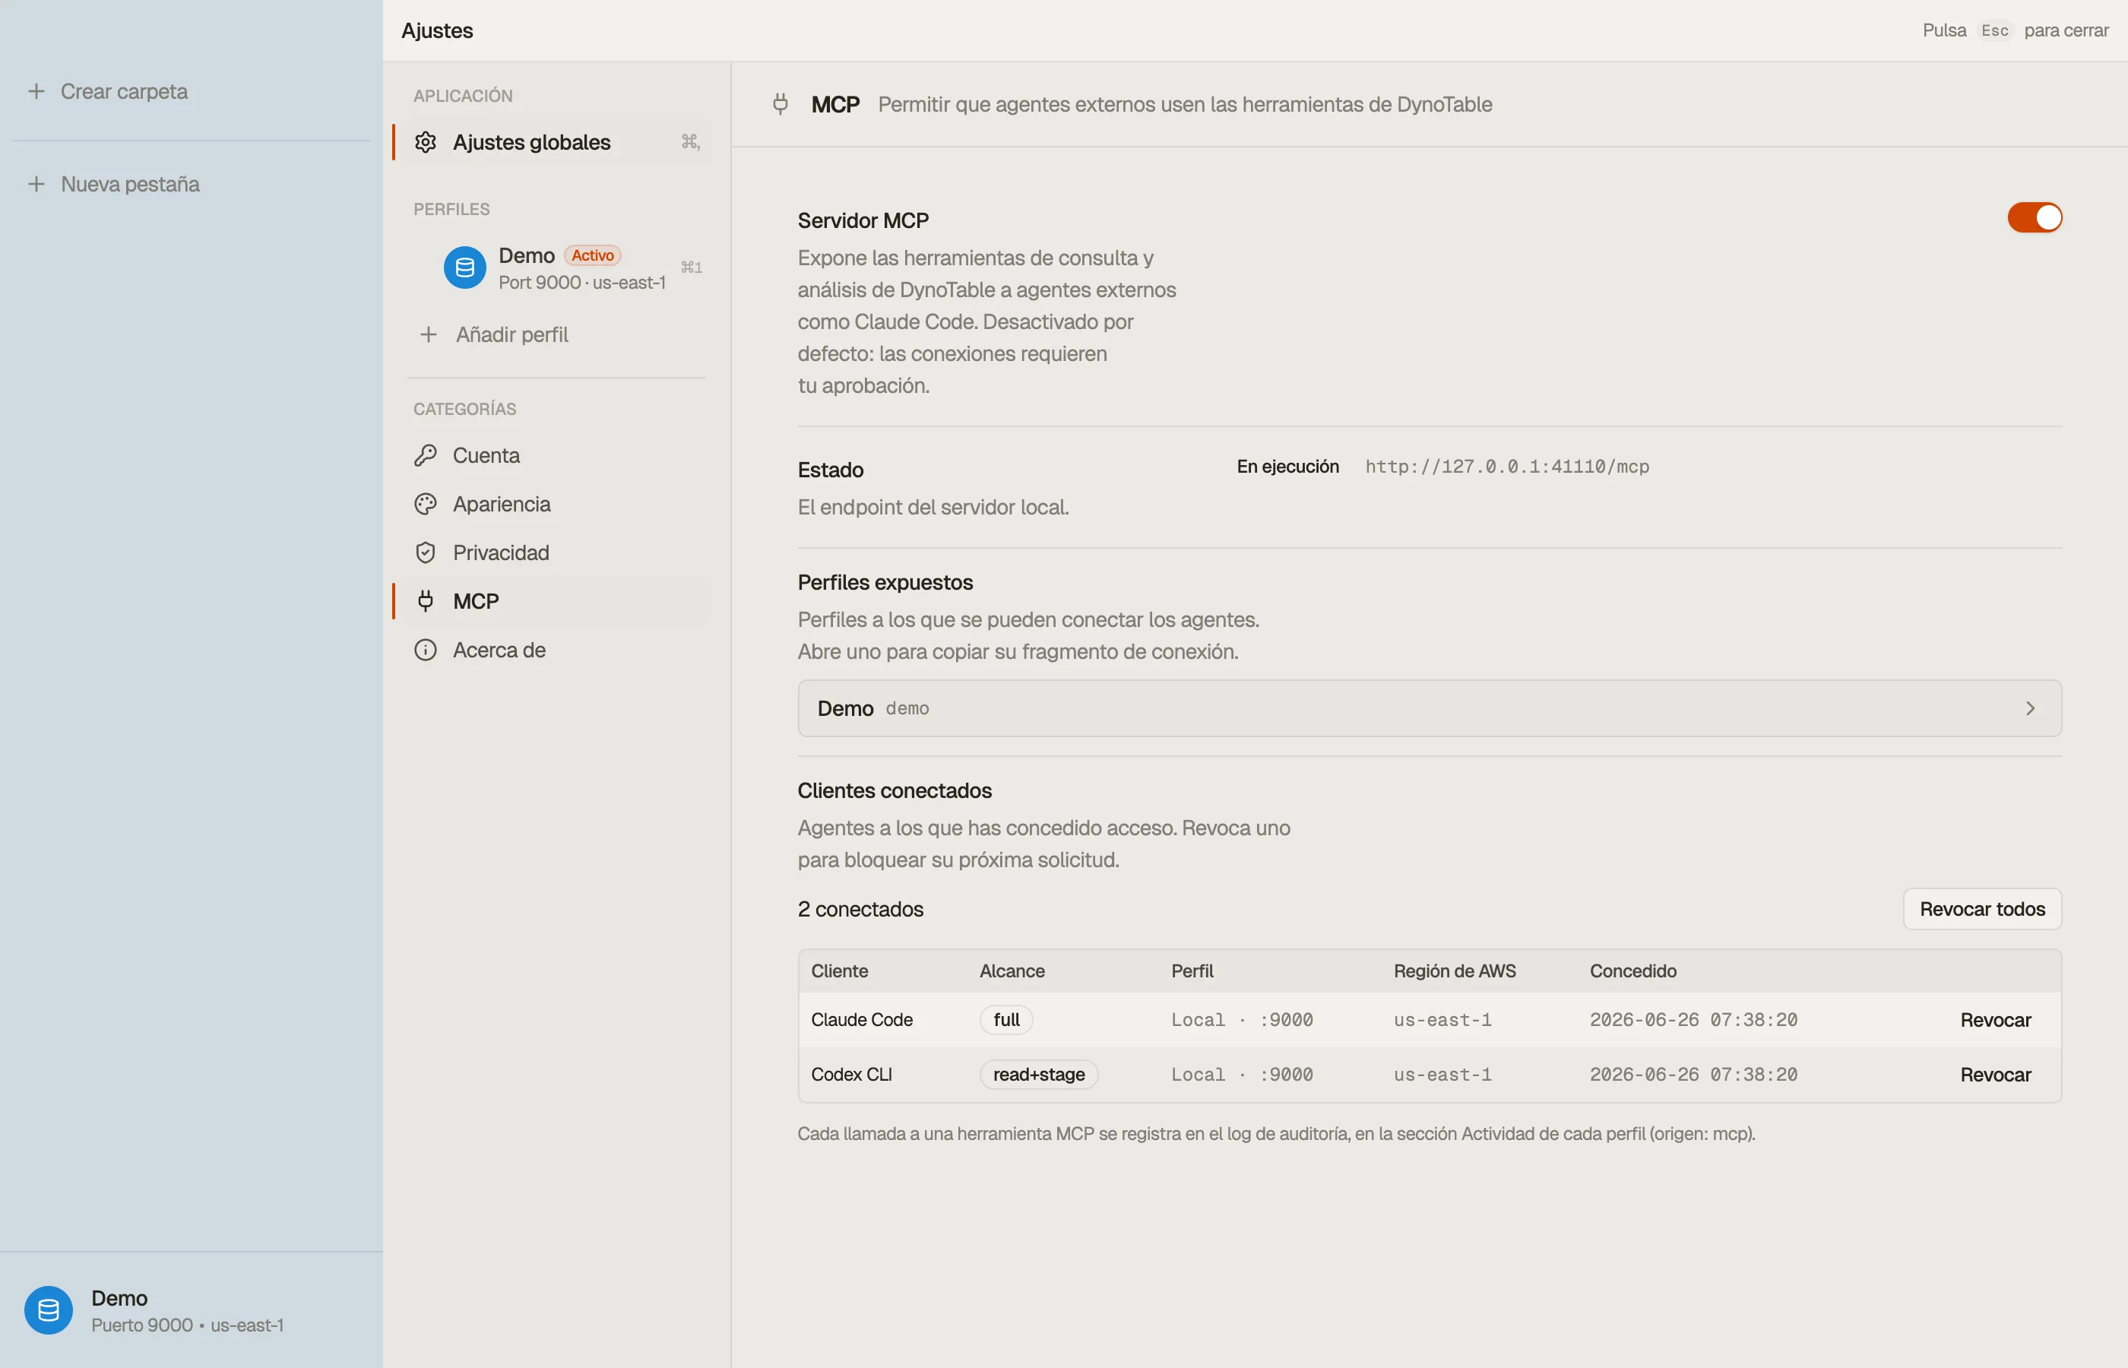This screenshot has width=2128, height=1368.
Task: Expand the Demo exposed profile chevron
Action: tap(2029, 709)
